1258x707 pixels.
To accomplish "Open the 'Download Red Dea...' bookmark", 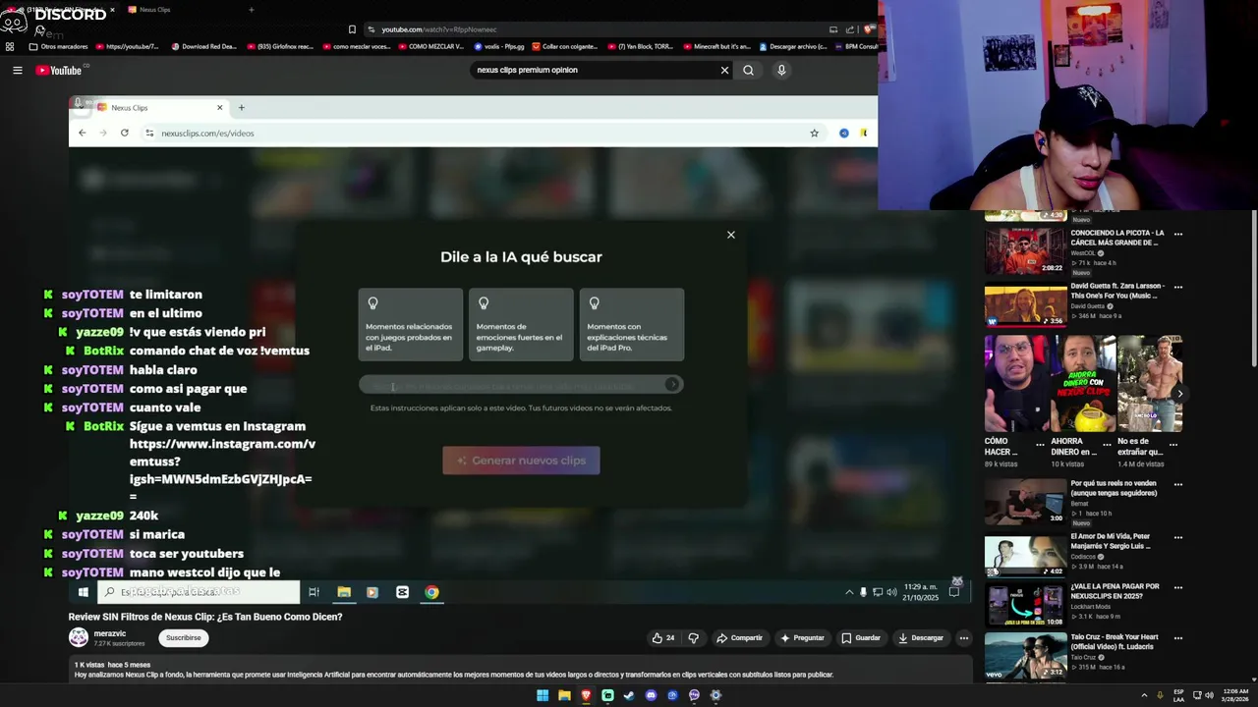I will click(x=204, y=46).
